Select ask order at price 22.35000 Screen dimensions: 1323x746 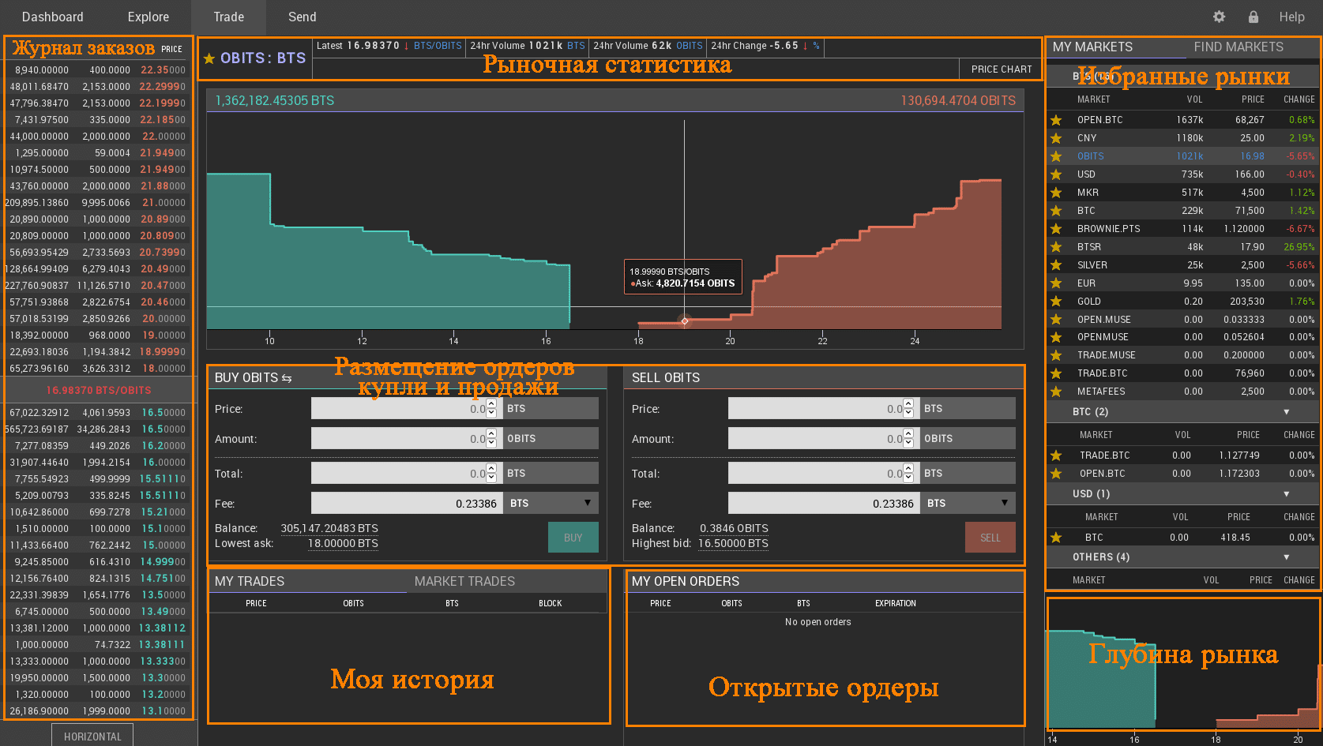click(98, 70)
